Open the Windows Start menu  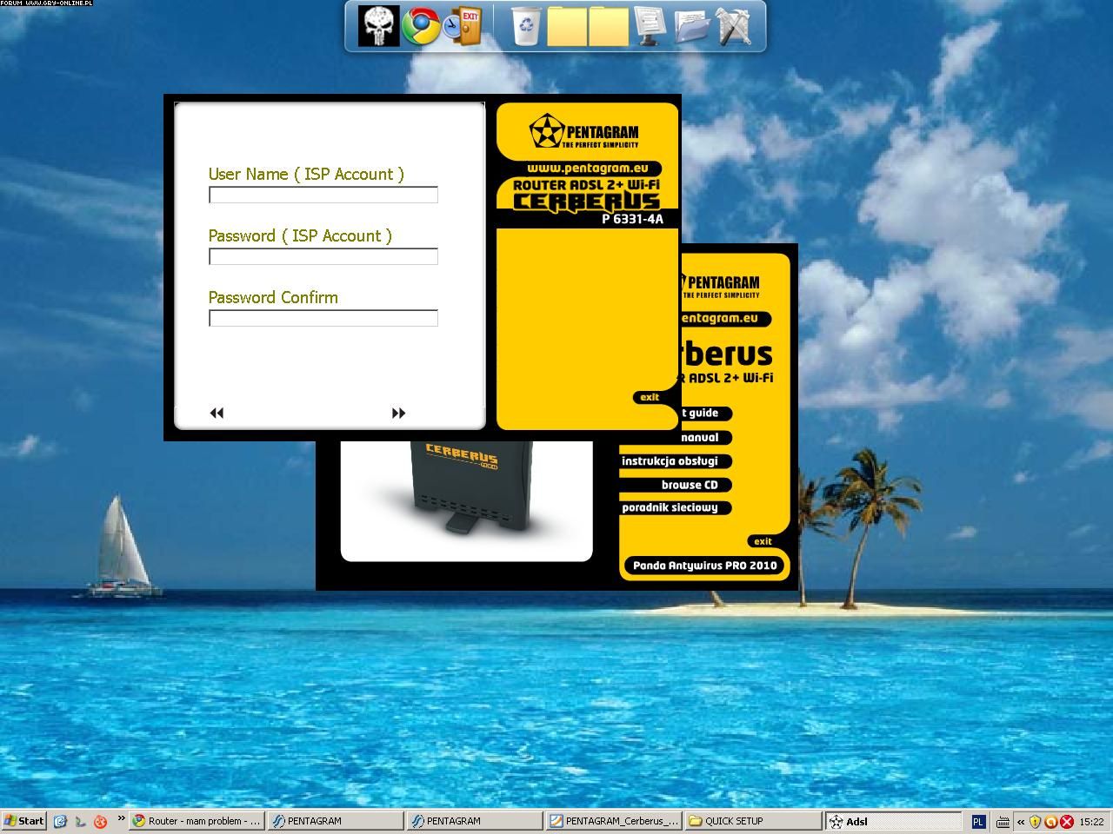(x=24, y=821)
